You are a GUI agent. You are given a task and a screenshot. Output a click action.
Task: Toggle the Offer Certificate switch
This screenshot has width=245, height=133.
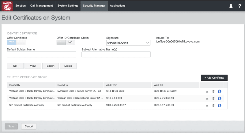pos(16,42)
